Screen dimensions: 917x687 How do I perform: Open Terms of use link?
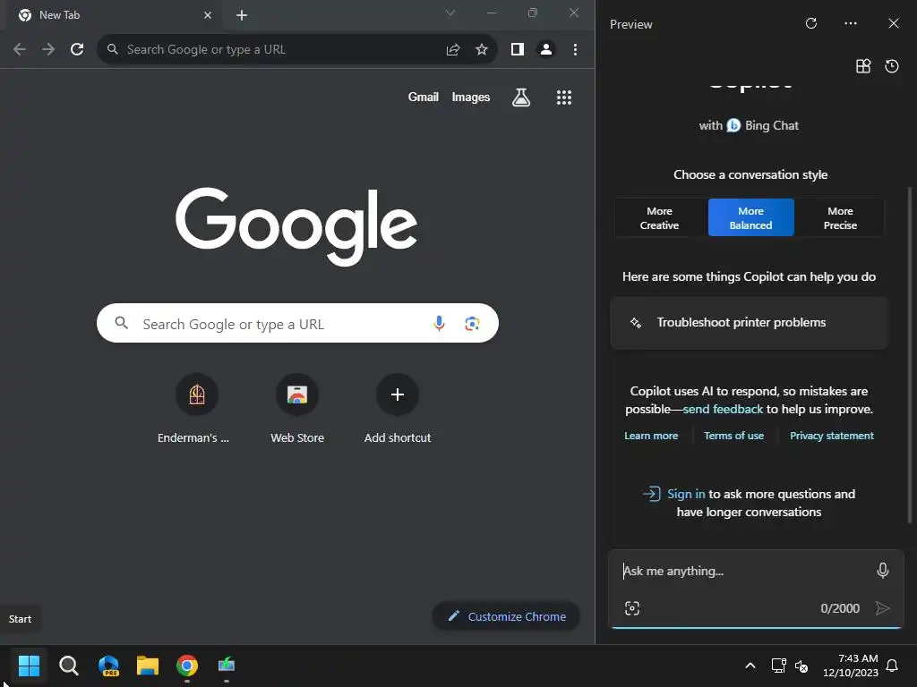pos(734,436)
